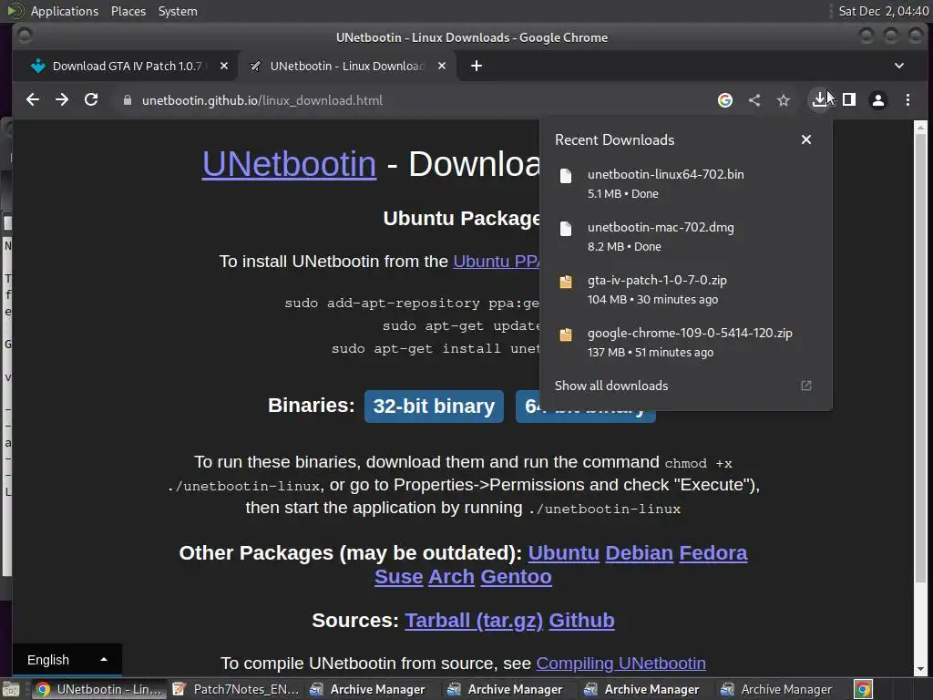Click the clock showing Sat Dec 2
The width and height of the screenshot is (933, 700).
pos(883,11)
